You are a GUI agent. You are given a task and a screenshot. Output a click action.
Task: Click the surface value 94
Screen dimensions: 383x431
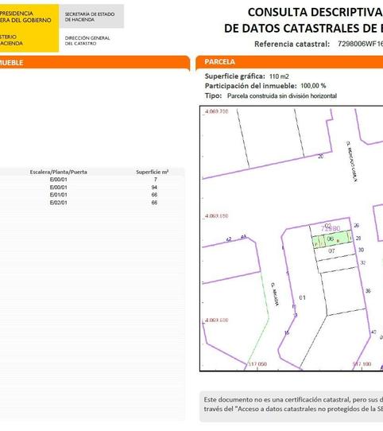tap(154, 188)
